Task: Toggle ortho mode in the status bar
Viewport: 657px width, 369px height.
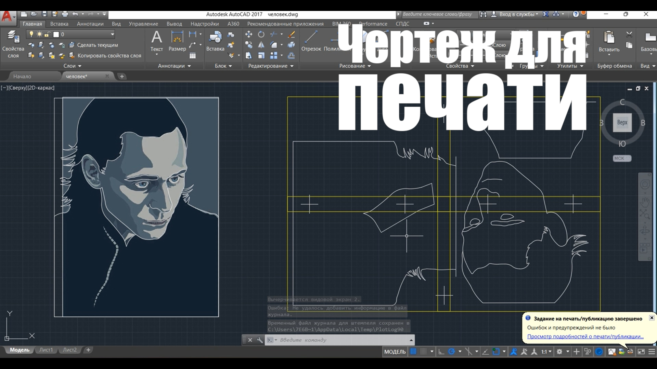Action: coord(441,351)
